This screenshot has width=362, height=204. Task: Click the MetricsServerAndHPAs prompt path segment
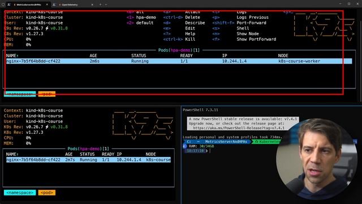pos(226,142)
